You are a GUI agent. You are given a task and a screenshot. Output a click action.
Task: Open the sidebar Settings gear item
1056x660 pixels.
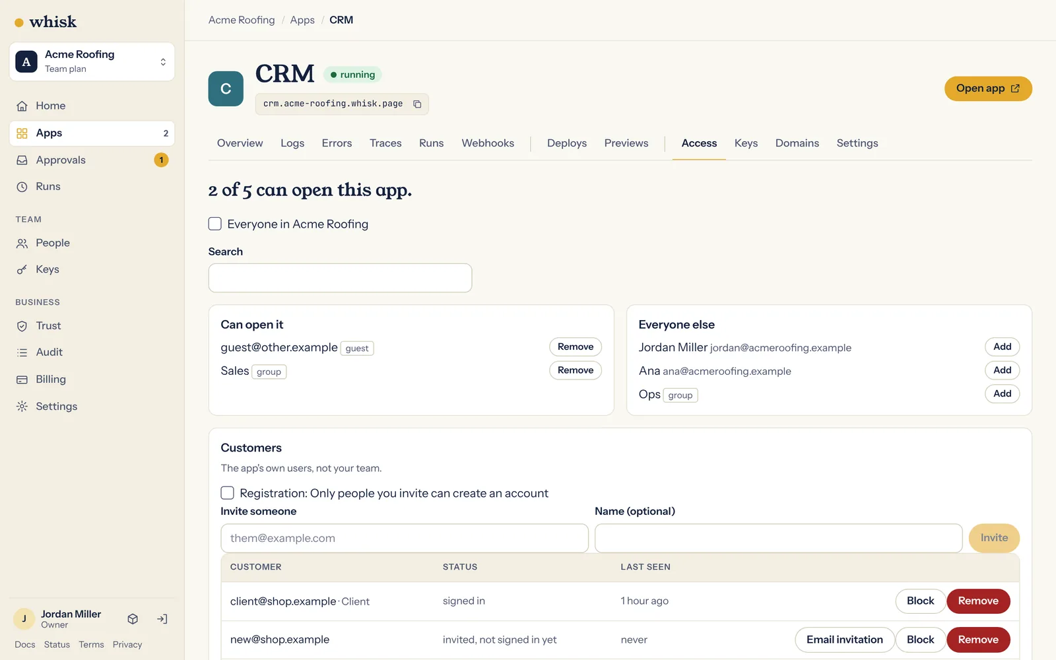tap(92, 407)
